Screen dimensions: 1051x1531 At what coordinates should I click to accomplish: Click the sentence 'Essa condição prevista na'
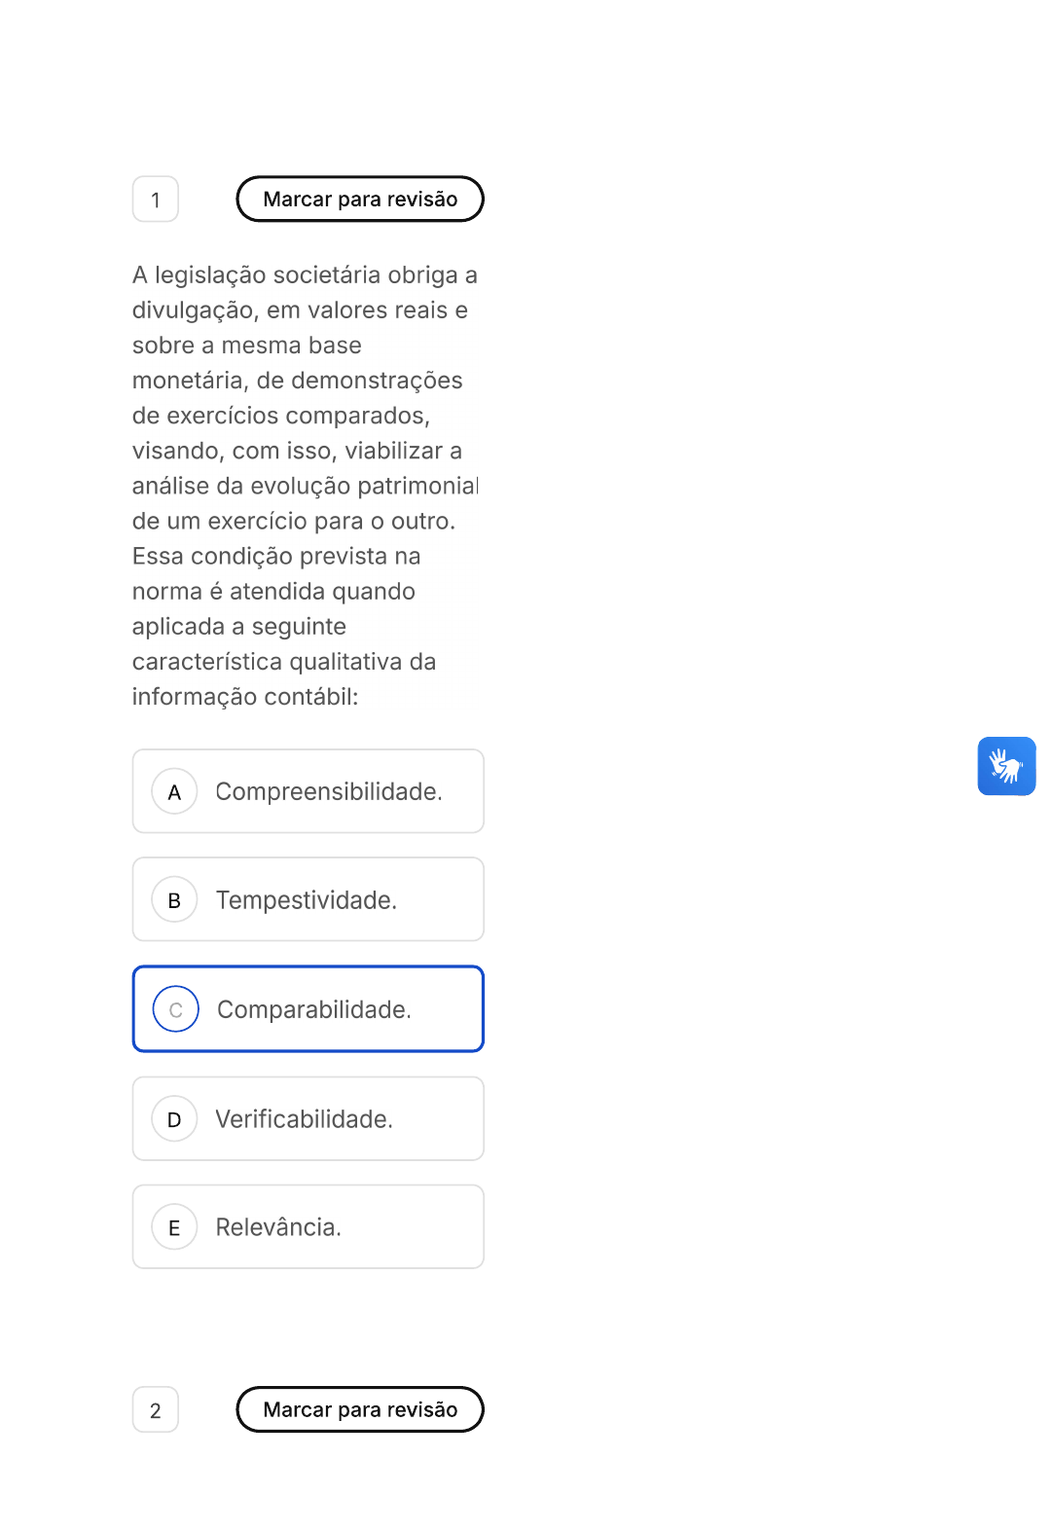tap(276, 557)
